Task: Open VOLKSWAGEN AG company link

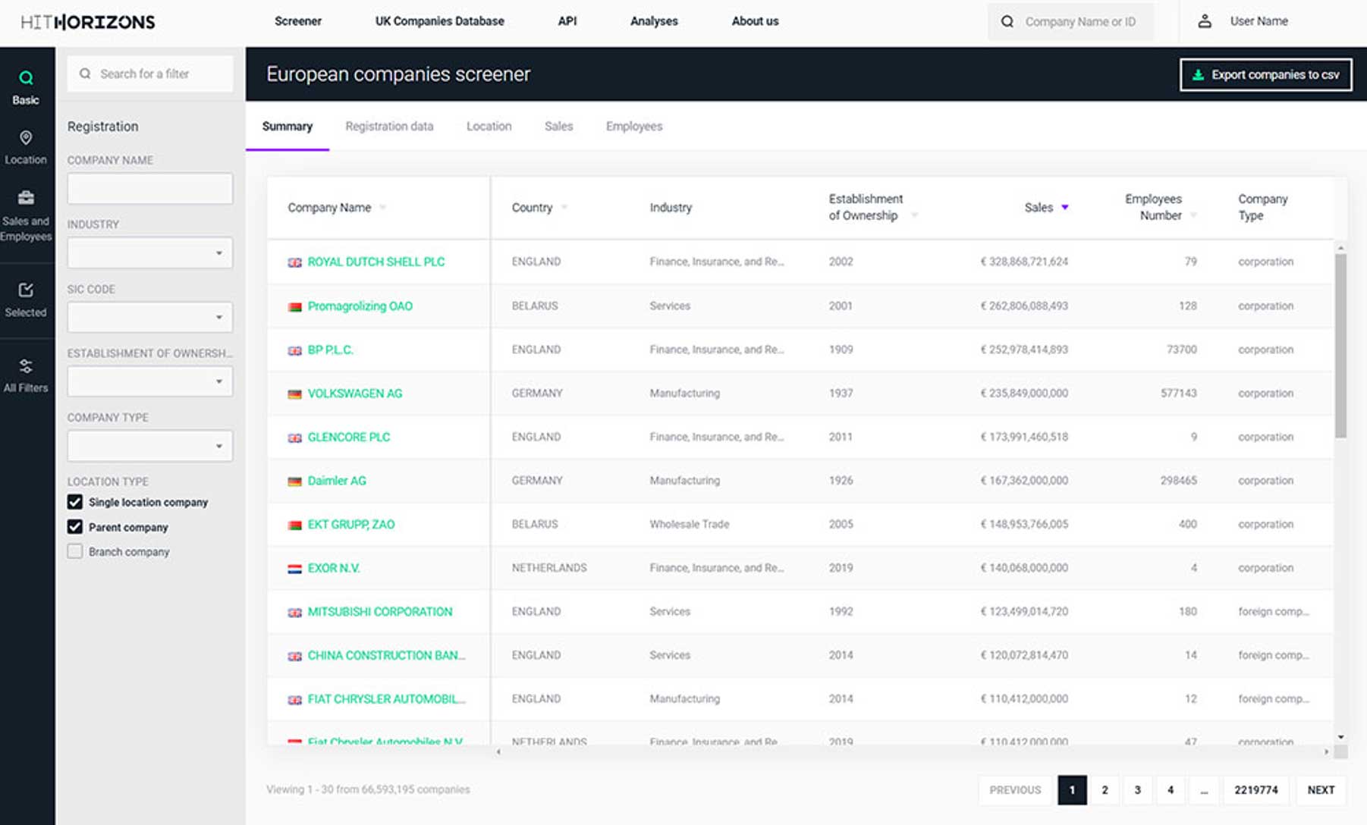Action: 355,393
